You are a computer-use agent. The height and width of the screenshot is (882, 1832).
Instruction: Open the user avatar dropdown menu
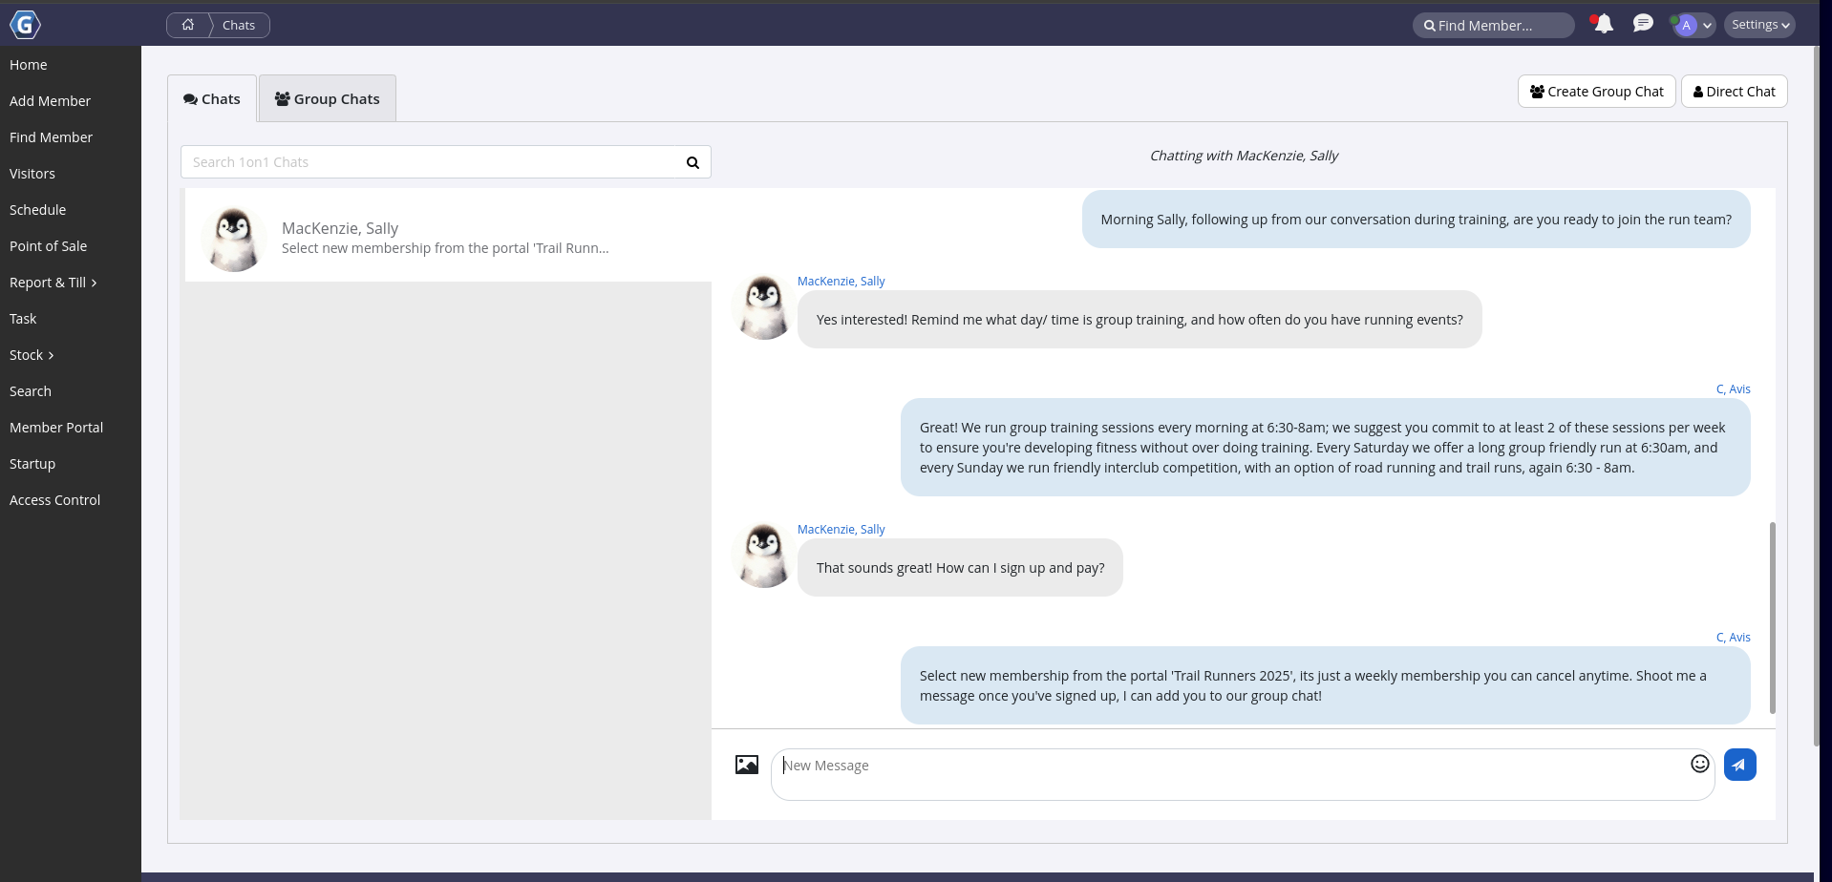tap(1693, 26)
